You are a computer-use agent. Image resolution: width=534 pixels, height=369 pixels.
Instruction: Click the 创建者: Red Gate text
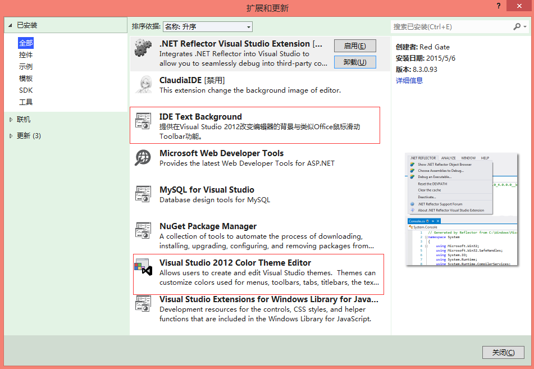pyautogui.click(x=423, y=47)
